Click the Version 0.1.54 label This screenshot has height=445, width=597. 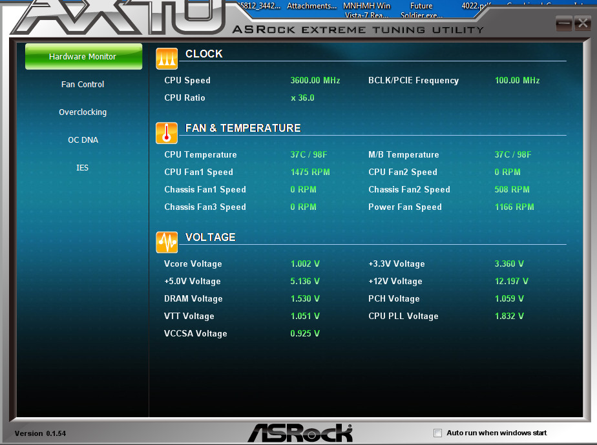point(40,433)
